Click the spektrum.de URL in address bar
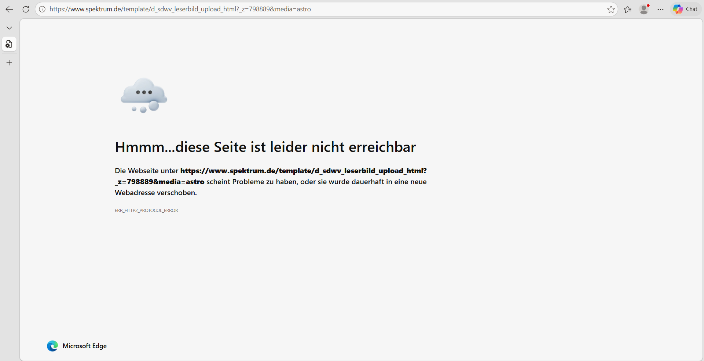This screenshot has width=704, height=361. (180, 9)
